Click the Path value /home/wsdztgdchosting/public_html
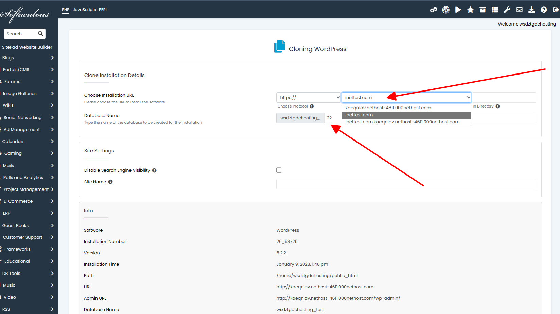The width and height of the screenshot is (560, 314). point(317,276)
